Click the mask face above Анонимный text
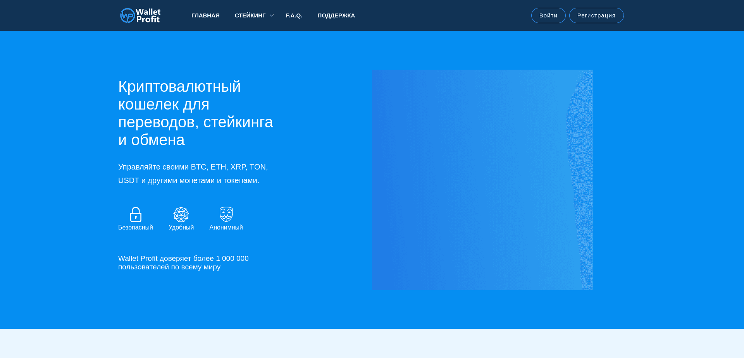Image resolution: width=744 pixels, height=358 pixels. [226, 213]
